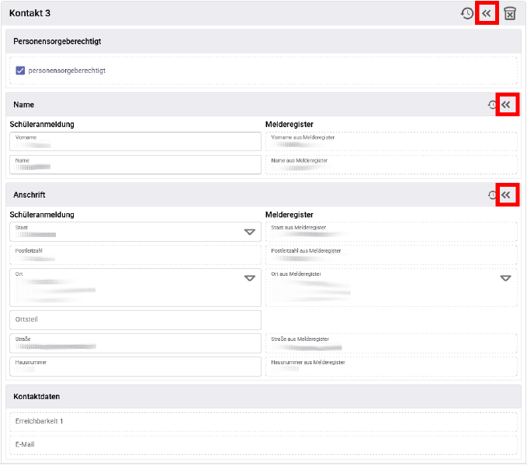Click Hausnummer aus Melderegister field
The image size is (527, 465).
tap(391, 367)
